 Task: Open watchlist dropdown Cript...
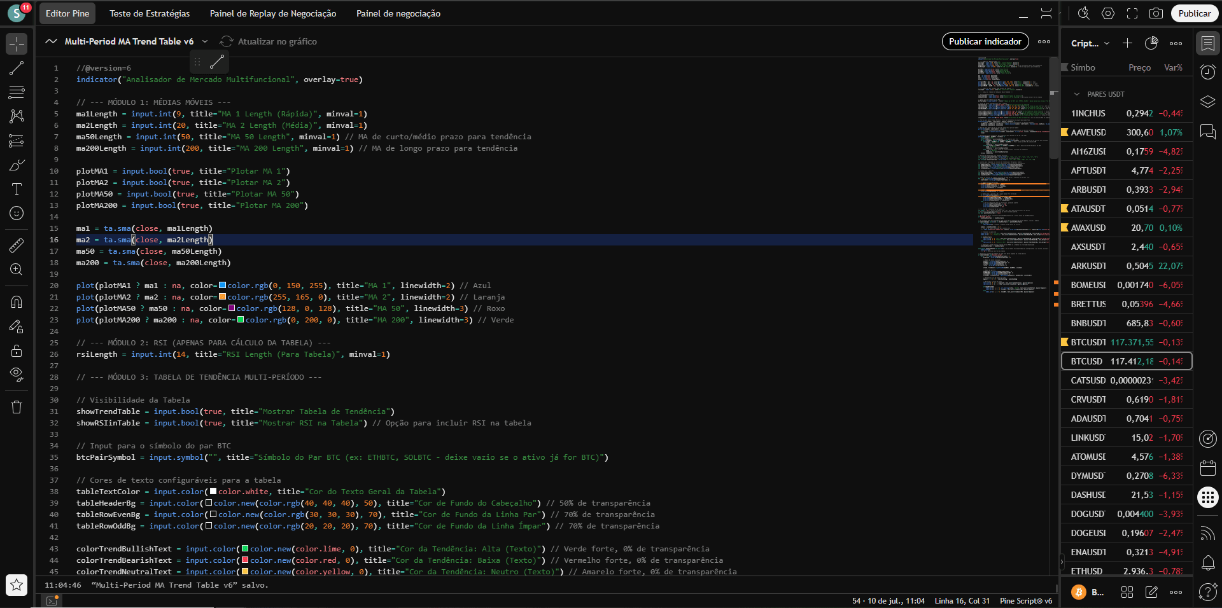tap(1090, 43)
